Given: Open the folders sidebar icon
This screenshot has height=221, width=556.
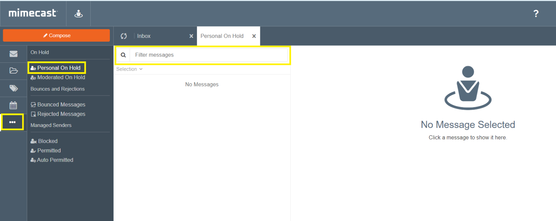Looking at the screenshot, I should (14, 71).
